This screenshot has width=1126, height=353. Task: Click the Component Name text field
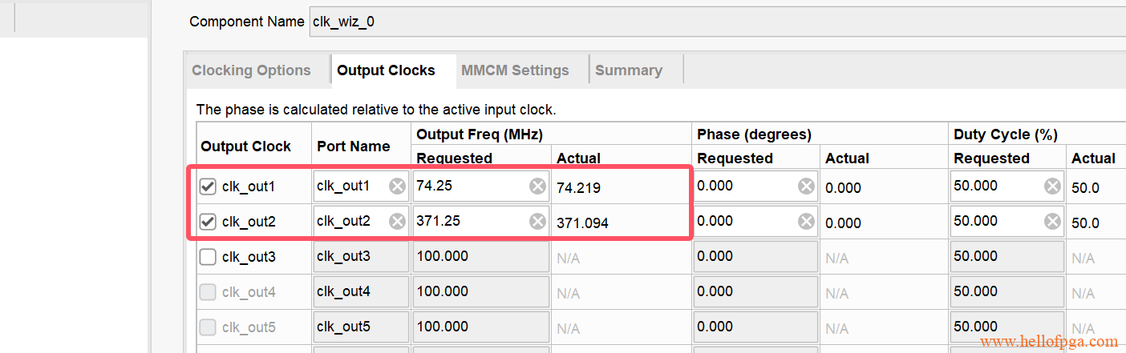coord(714,22)
